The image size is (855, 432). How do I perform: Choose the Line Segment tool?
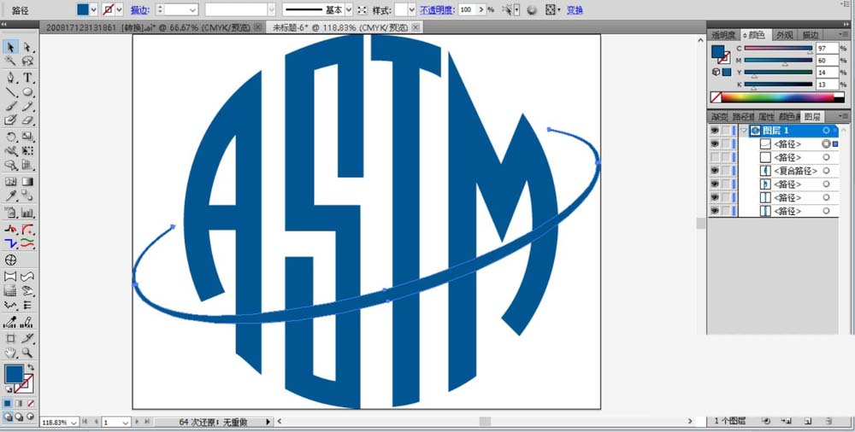coord(10,92)
